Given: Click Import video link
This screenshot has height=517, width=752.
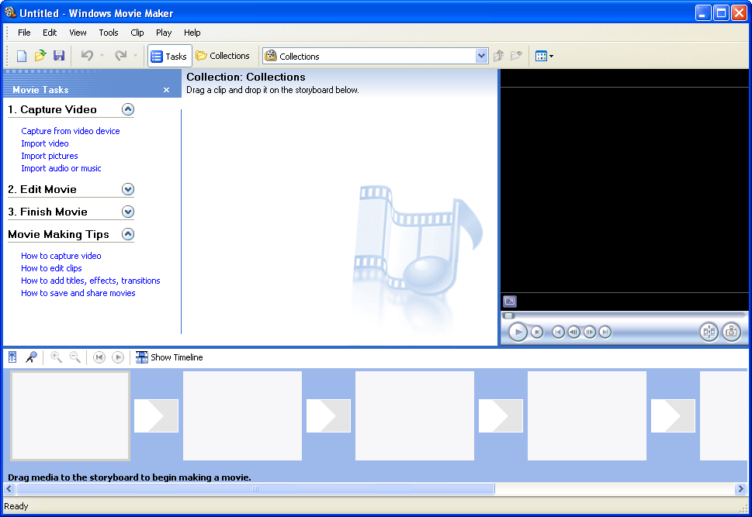Looking at the screenshot, I should point(45,143).
